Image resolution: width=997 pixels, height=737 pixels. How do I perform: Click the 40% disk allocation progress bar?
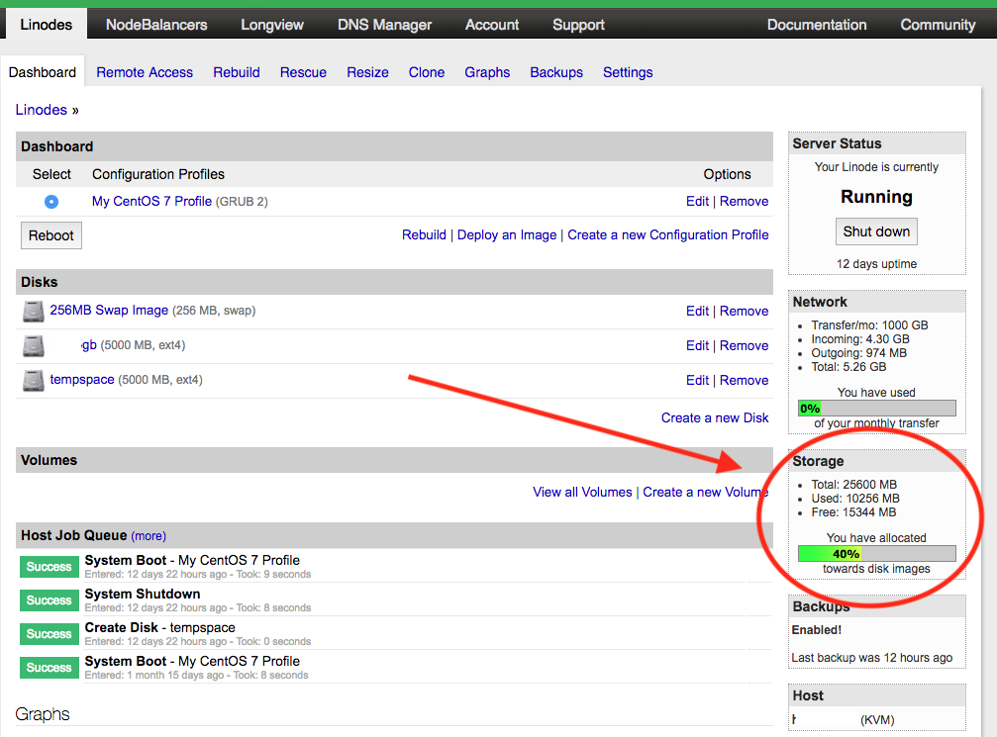click(877, 554)
